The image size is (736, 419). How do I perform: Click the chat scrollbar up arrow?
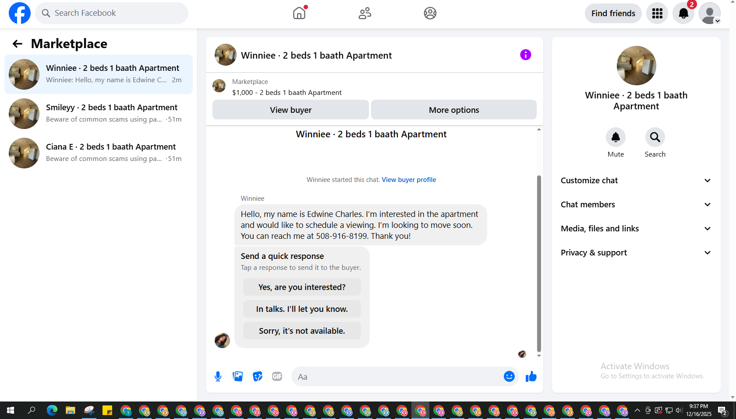(x=539, y=129)
